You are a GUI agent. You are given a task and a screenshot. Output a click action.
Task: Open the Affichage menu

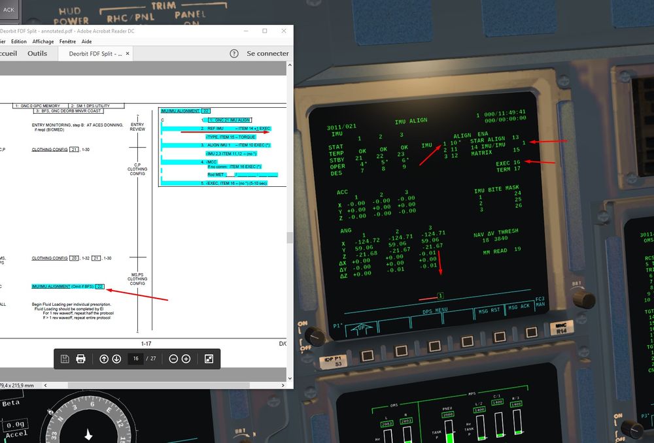pos(43,41)
